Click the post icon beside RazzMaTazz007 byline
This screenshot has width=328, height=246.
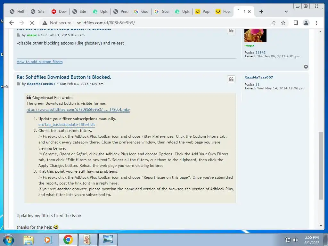click(18, 84)
